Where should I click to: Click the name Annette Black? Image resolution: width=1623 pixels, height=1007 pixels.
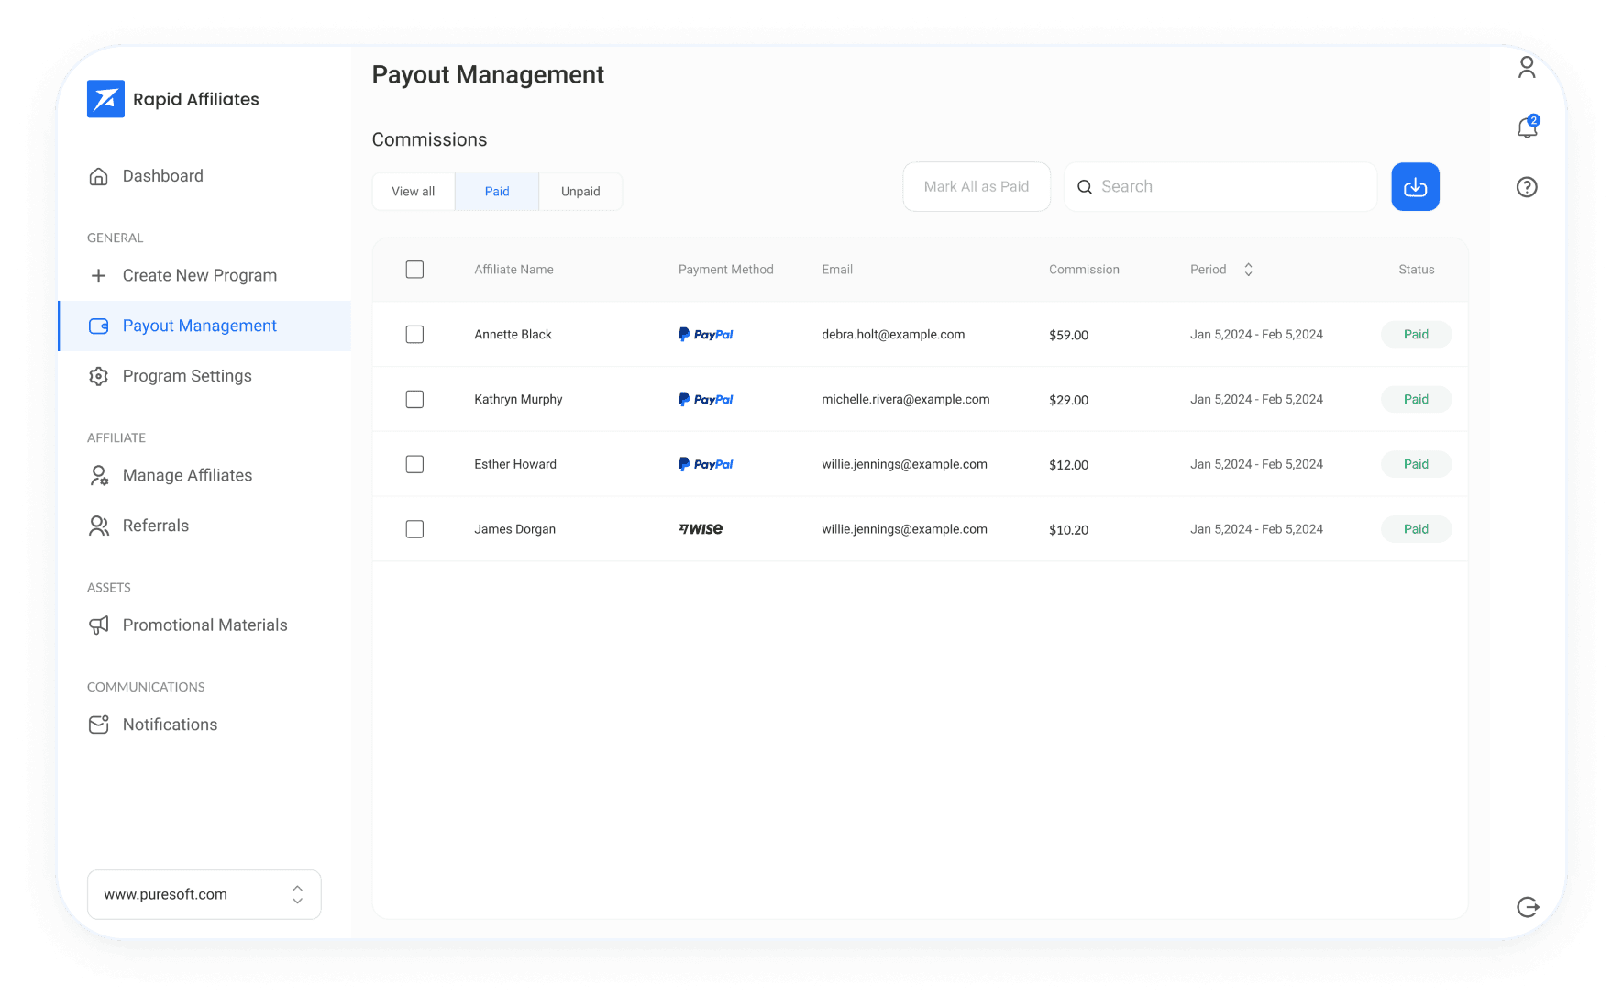point(513,335)
